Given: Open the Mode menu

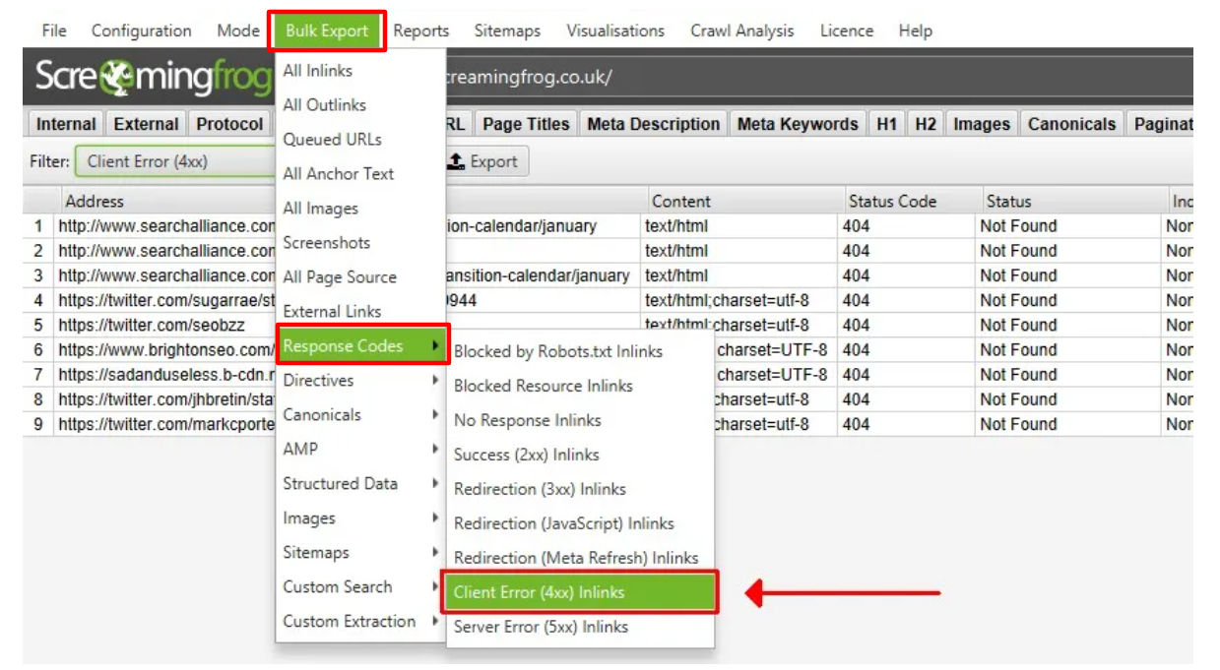Looking at the screenshot, I should click(238, 30).
